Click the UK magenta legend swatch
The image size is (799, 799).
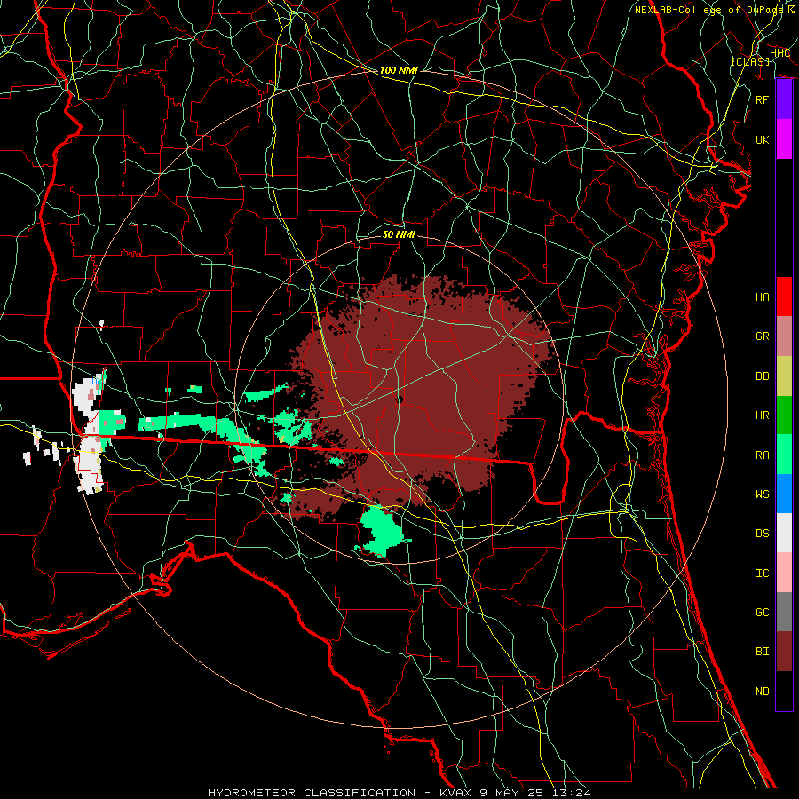(x=784, y=139)
